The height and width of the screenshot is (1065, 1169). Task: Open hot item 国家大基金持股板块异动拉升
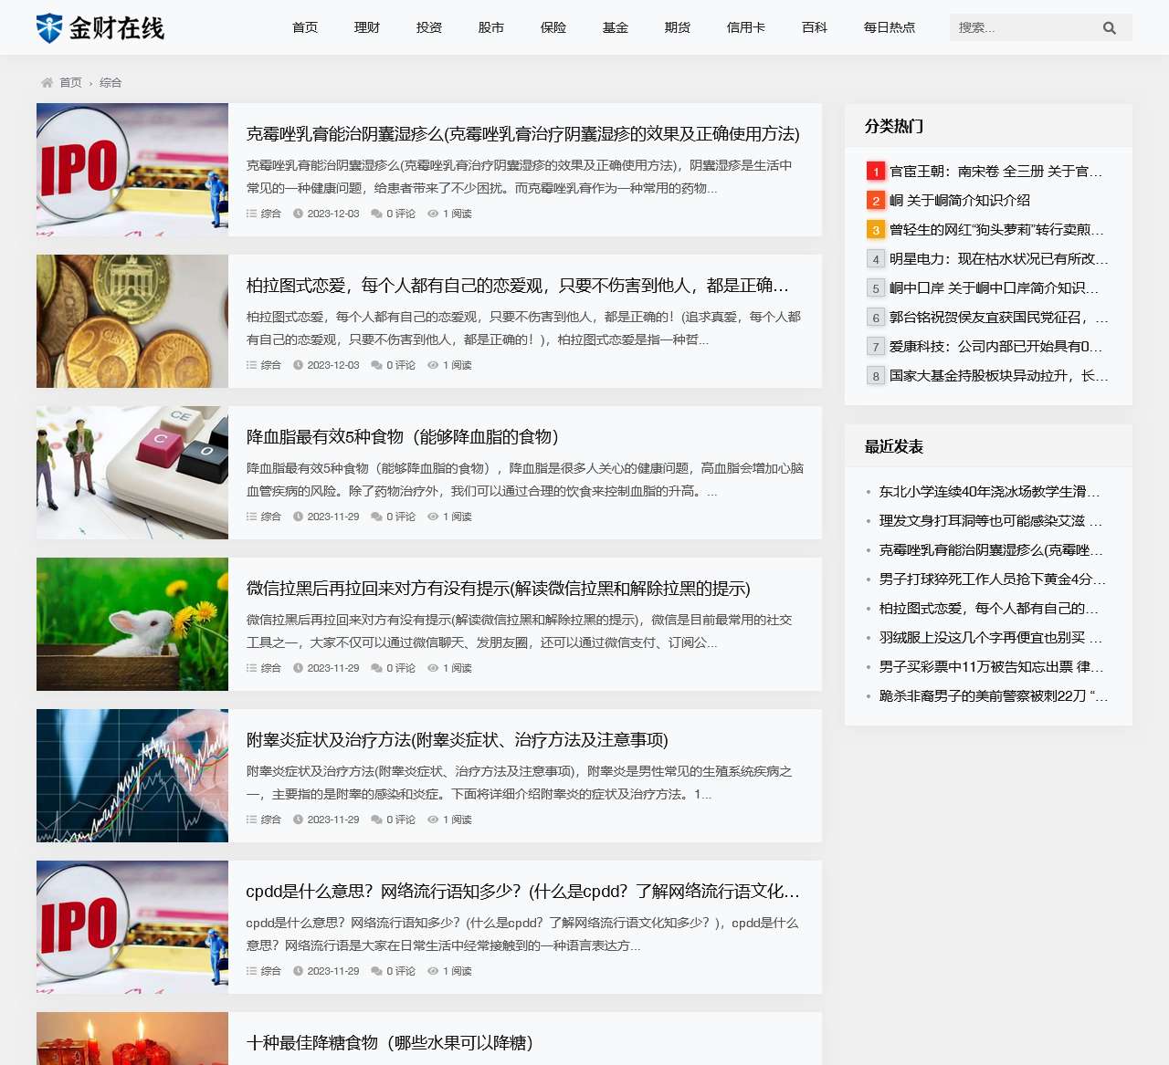pos(999,376)
